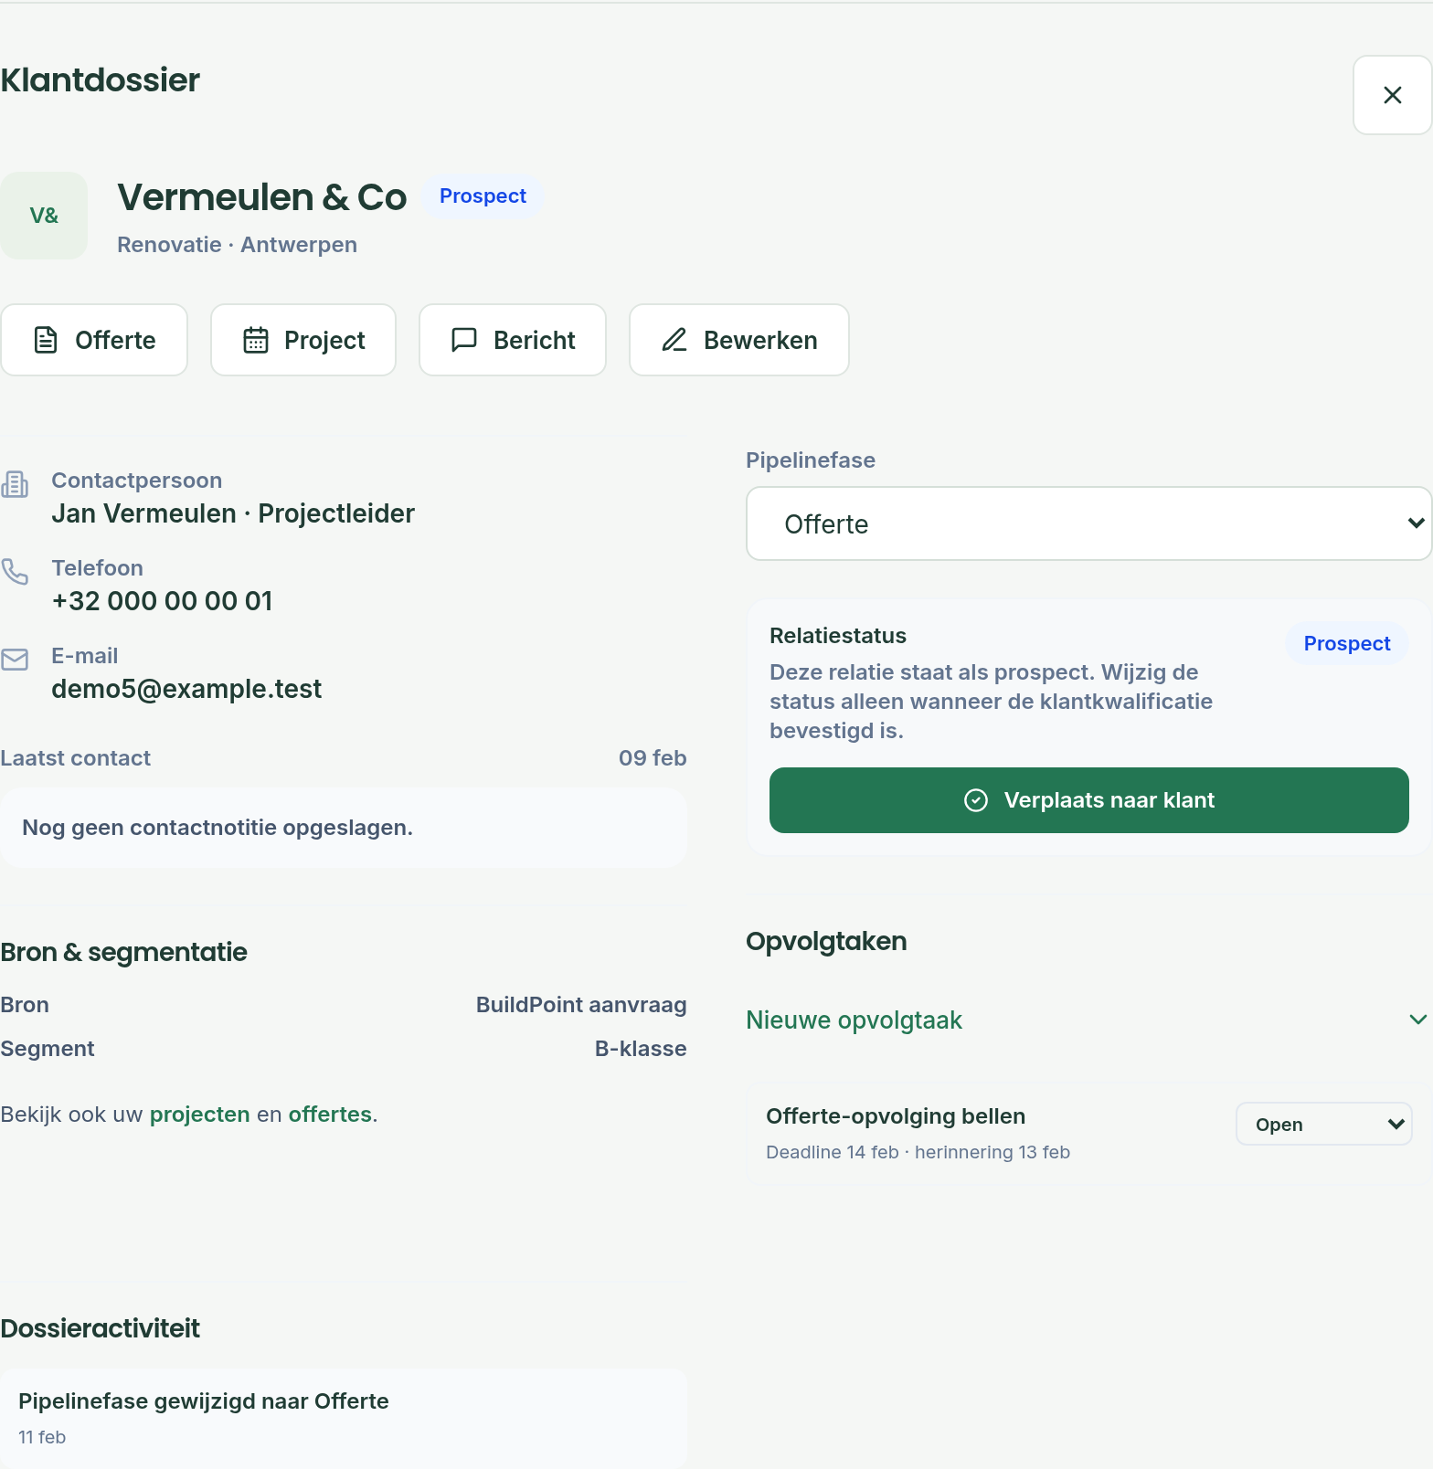Image resolution: width=1433 pixels, height=1469 pixels.
Task: Open the Open status dropdown for Offerte-opvolging bellen
Action: [x=1323, y=1124]
